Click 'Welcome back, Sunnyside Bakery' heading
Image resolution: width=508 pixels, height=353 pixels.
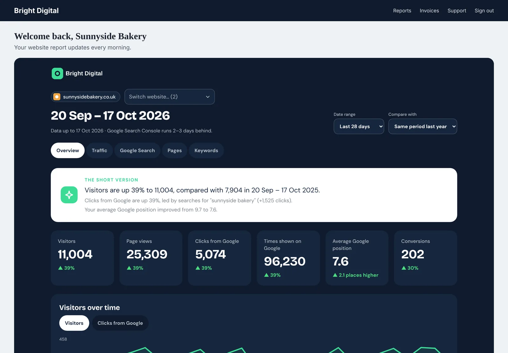(80, 36)
